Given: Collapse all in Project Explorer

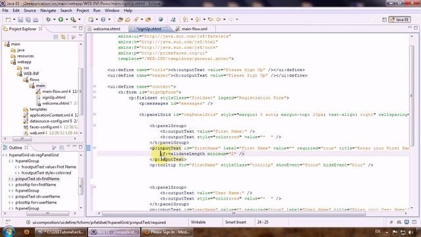Looking at the screenshot, I should coord(56,37).
